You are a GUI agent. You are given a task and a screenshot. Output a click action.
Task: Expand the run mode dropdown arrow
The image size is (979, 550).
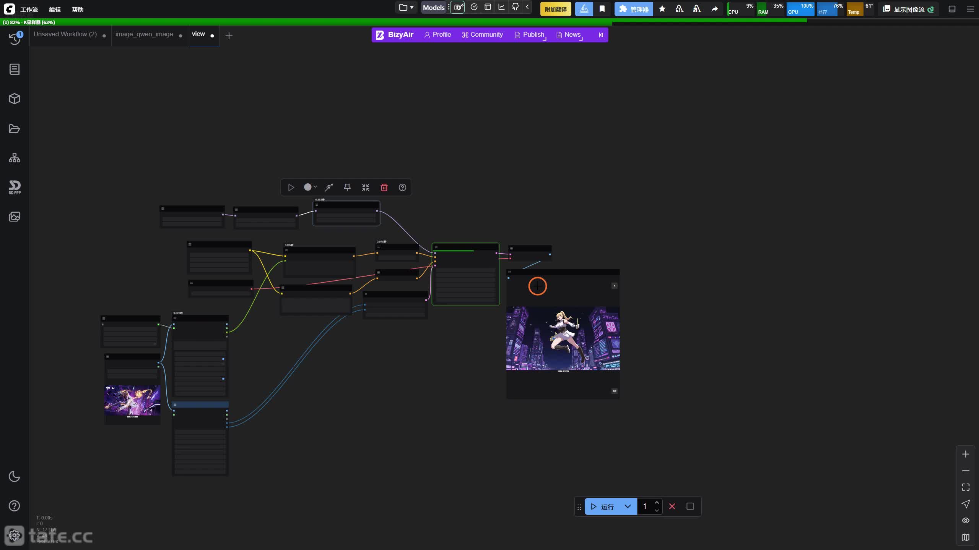coord(628,507)
